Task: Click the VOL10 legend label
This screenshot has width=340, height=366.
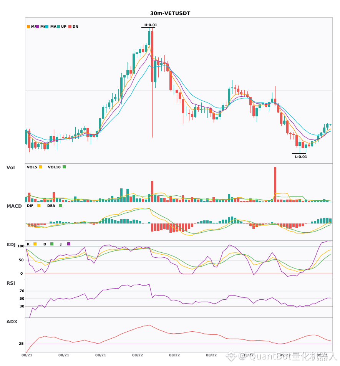Action: tap(54, 167)
